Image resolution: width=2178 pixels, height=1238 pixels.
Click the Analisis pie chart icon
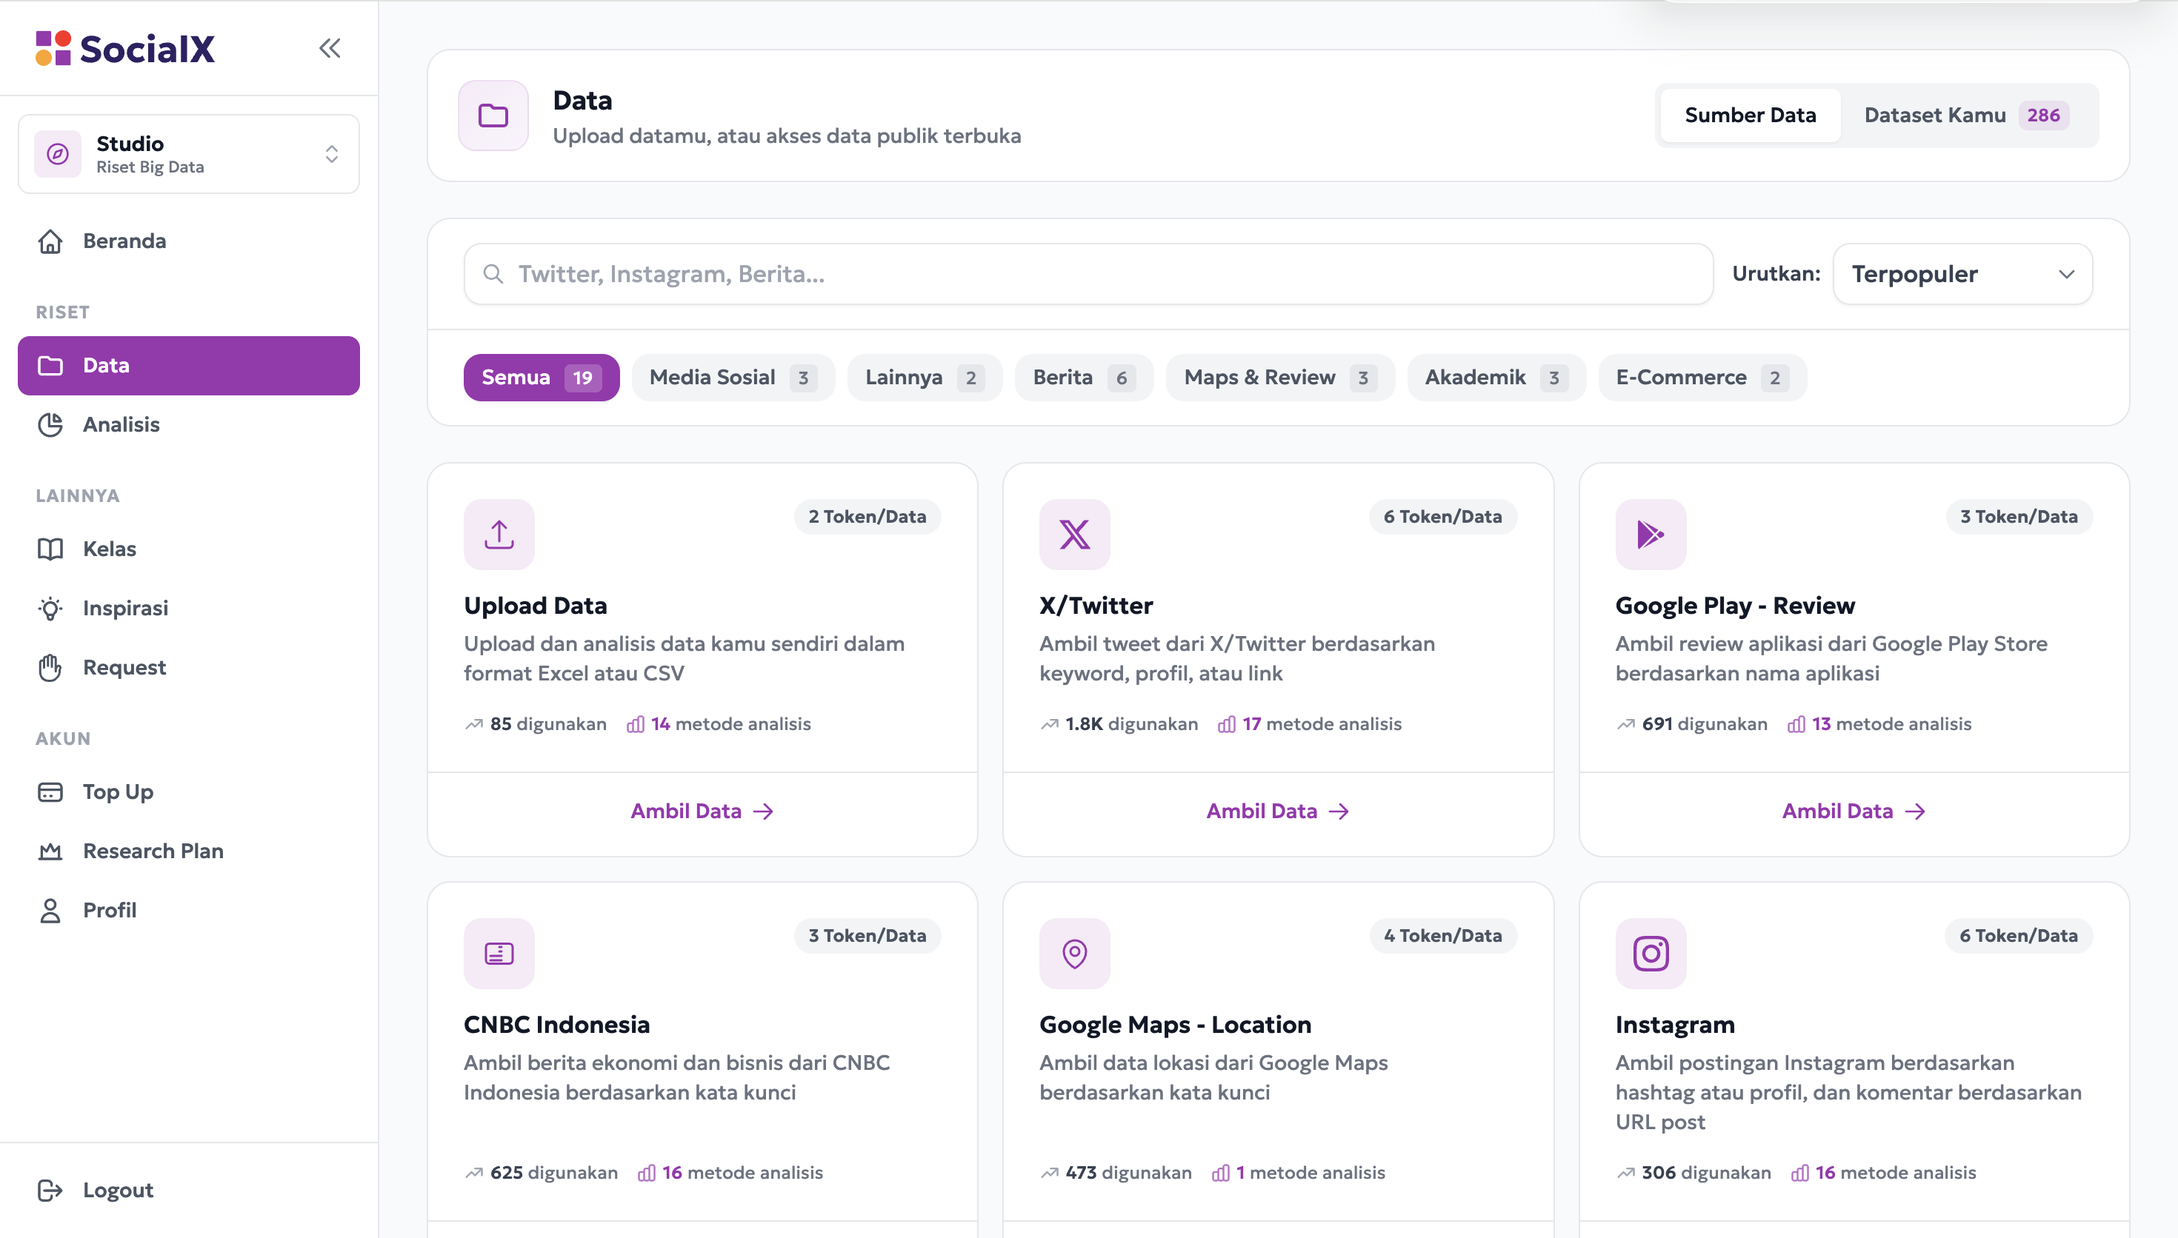click(50, 424)
